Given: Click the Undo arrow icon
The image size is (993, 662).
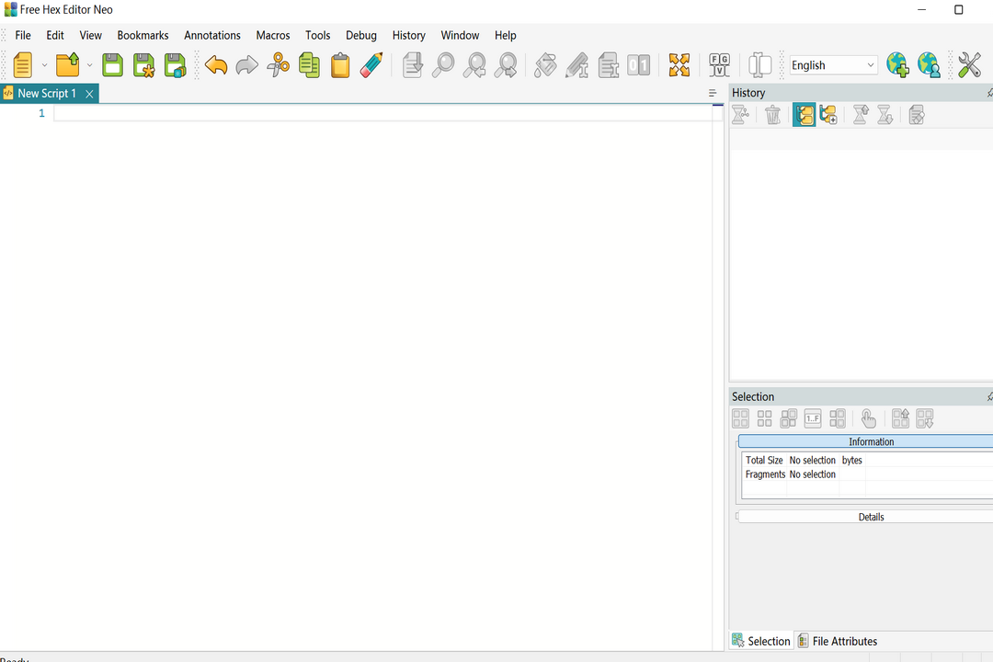Looking at the screenshot, I should click(216, 65).
